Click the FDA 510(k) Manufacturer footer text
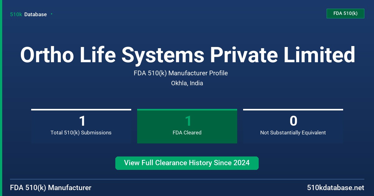The width and height of the screenshot is (374, 196). [x=51, y=188]
